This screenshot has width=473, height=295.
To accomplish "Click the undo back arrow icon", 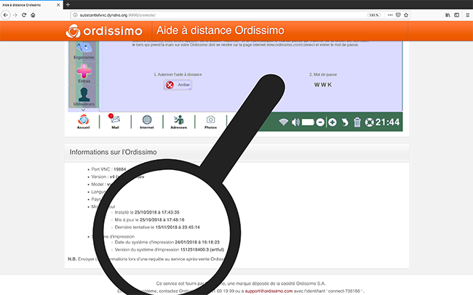I will 345,122.
